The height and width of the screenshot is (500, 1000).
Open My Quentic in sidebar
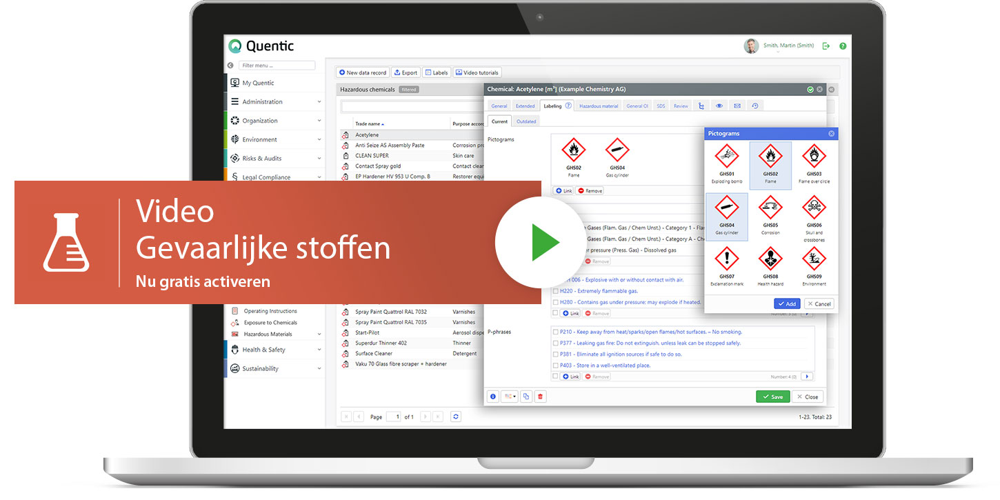click(x=274, y=83)
